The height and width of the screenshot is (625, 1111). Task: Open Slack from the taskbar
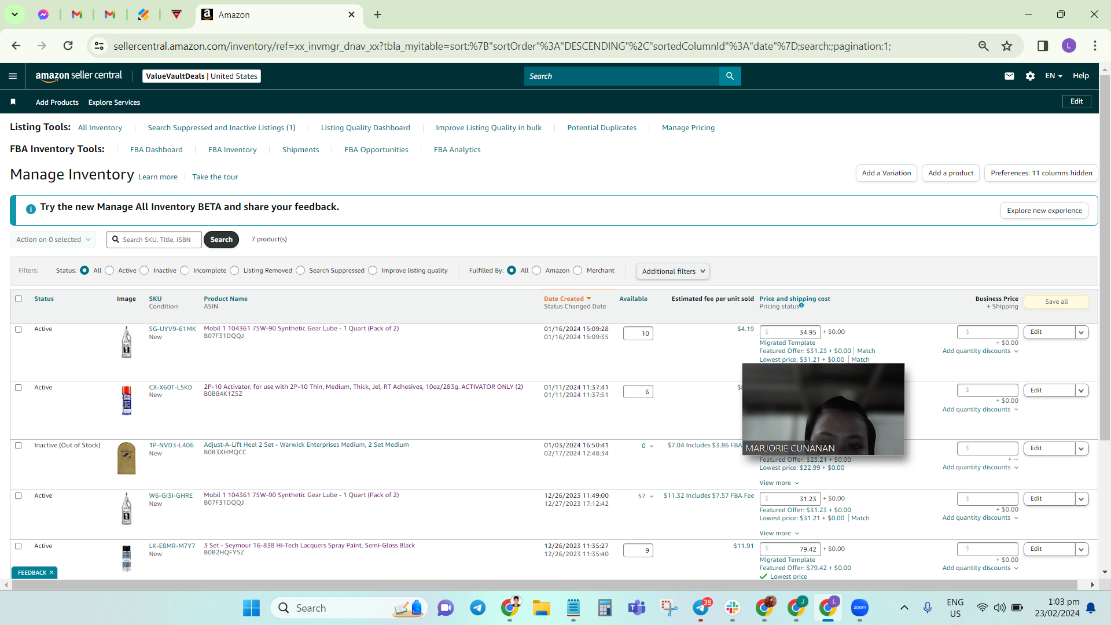[x=733, y=608]
